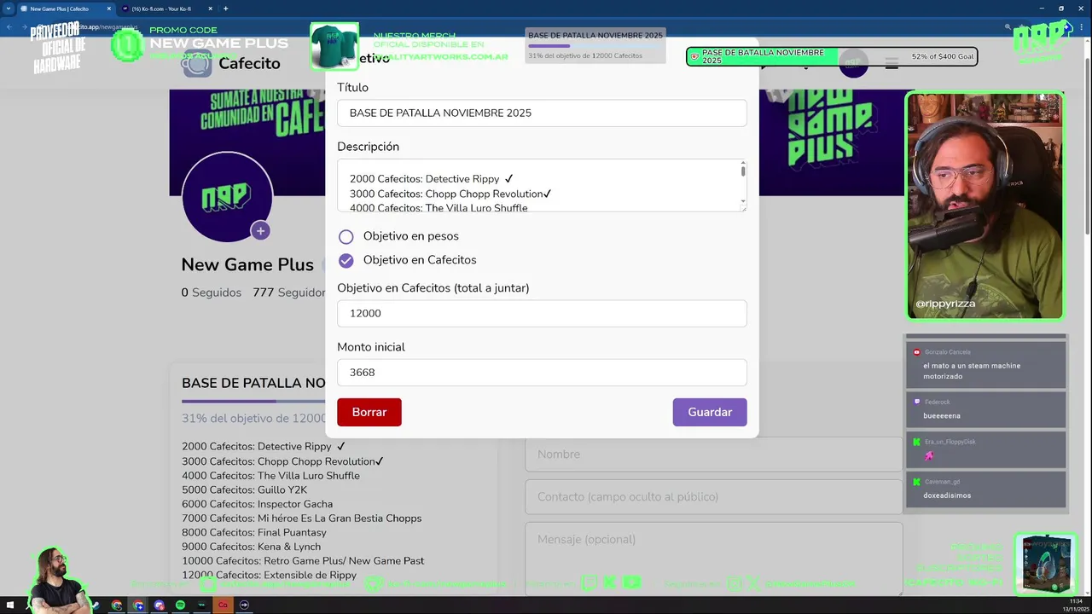1092x614 pixels.
Task: Select the 'Objetivo en Cafecitos' radio option
Action: pyautogui.click(x=346, y=260)
